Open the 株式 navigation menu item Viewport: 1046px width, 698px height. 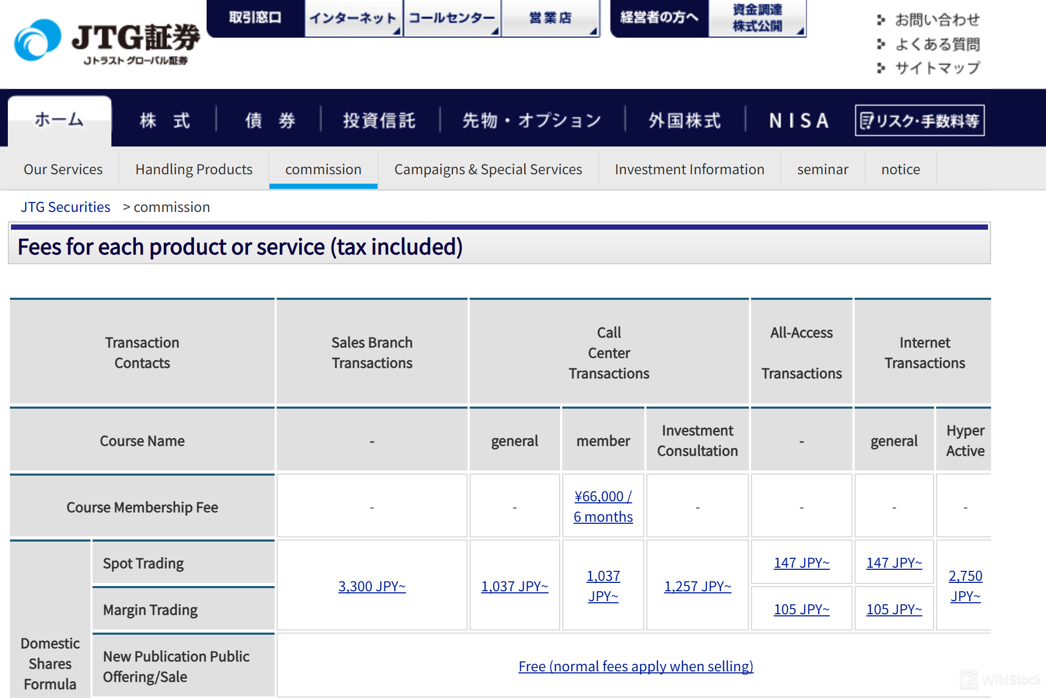[165, 120]
